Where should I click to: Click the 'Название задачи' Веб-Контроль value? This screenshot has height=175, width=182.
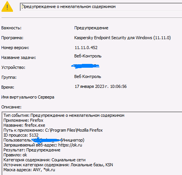(x=88, y=56)
